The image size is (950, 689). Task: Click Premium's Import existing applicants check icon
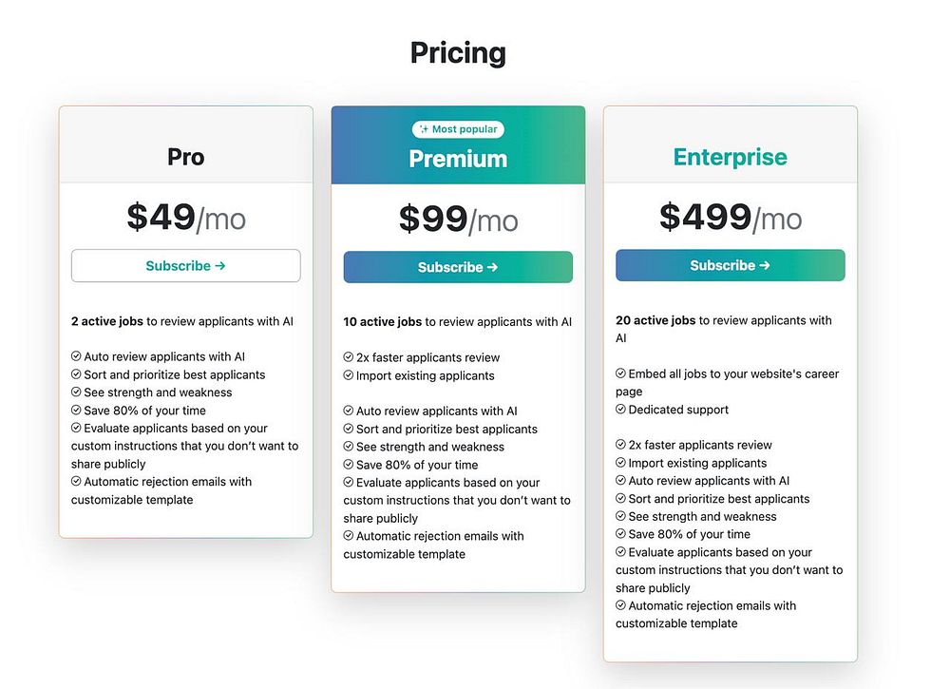[349, 375]
